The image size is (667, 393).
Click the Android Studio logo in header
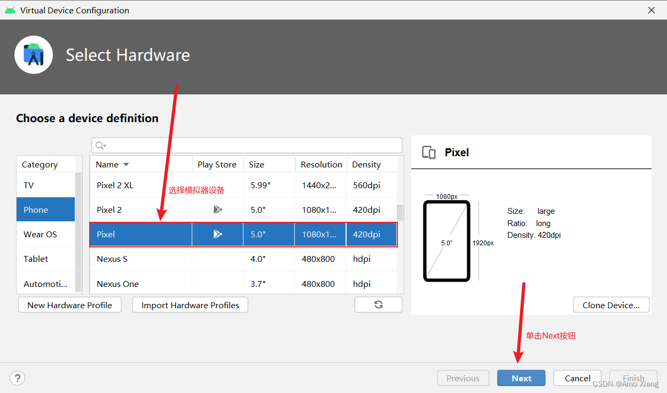tap(34, 55)
